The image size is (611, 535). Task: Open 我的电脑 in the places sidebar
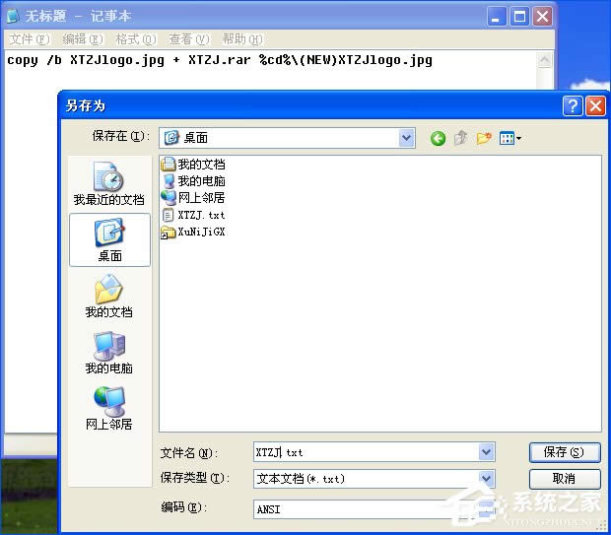(109, 353)
